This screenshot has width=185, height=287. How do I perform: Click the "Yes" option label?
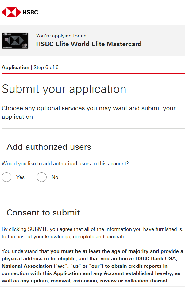tap(20, 177)
